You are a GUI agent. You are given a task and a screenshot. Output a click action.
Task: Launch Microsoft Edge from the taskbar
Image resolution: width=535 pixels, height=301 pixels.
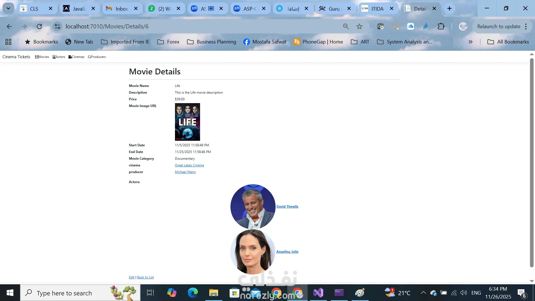193,293
